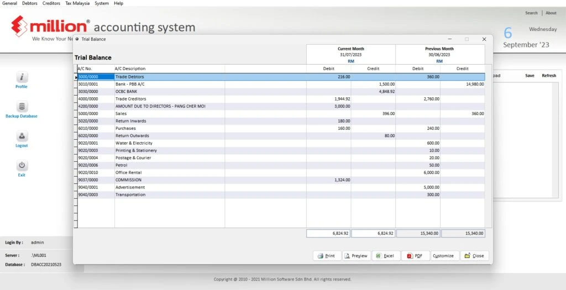Viewport: 566px width, 290px height.
Task: Customize the Trial Balance layout
Action: pos(443,256)
